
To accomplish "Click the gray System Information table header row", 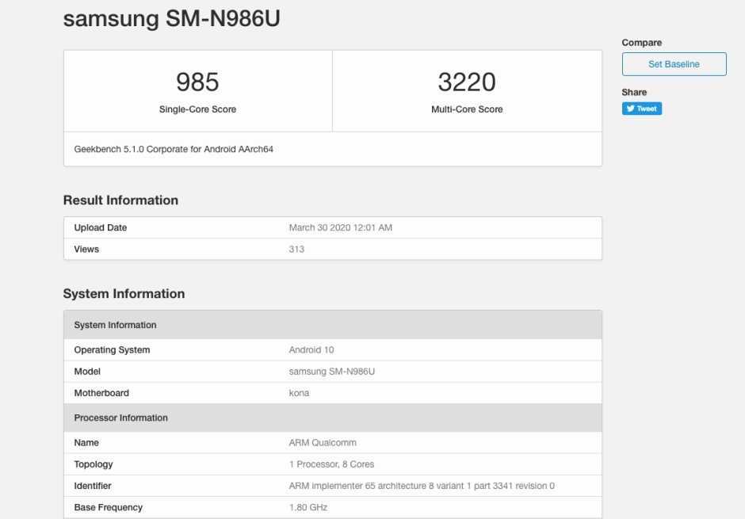I will pos(332,325).
